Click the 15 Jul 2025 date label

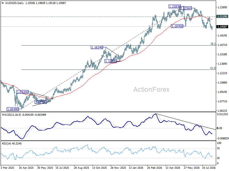point(62,168)
